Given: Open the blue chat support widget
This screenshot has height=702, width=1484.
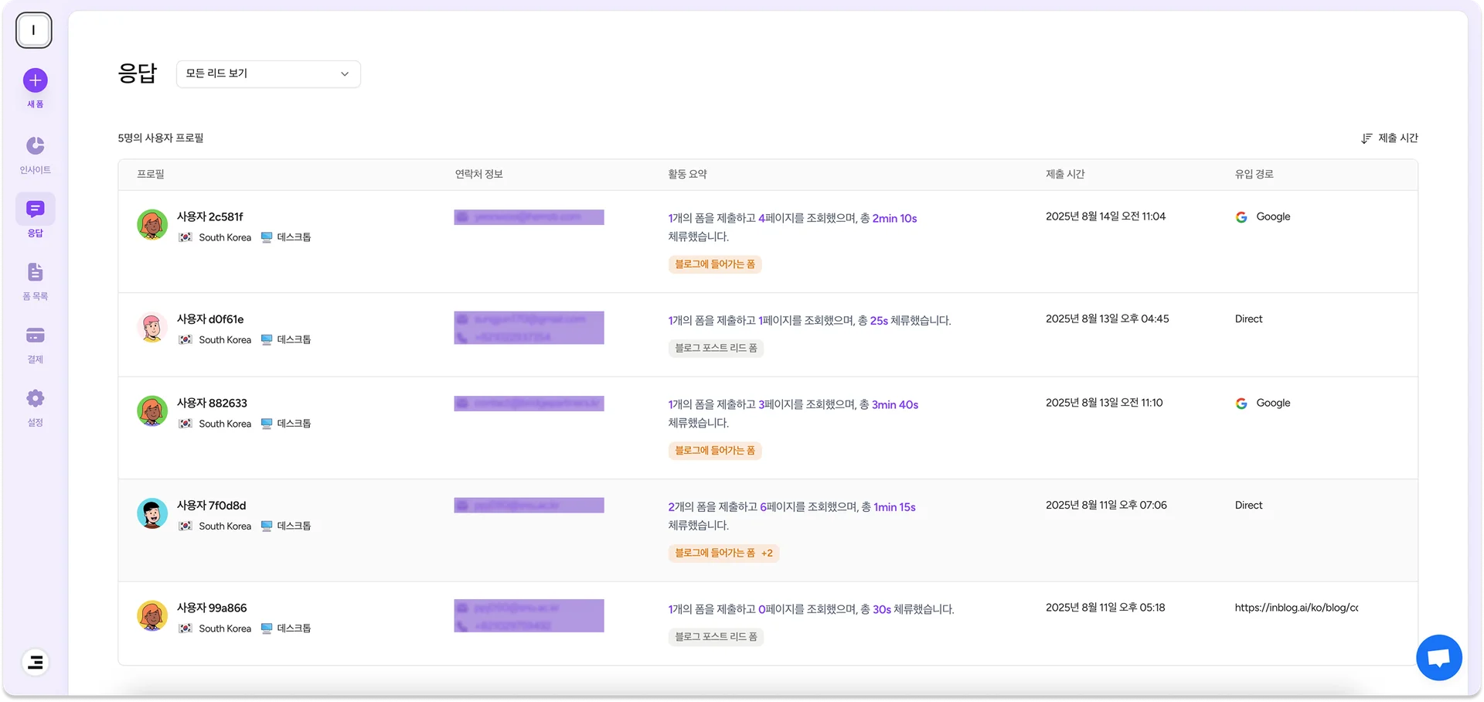Looking at the screenshot, I should [1438, 658].
